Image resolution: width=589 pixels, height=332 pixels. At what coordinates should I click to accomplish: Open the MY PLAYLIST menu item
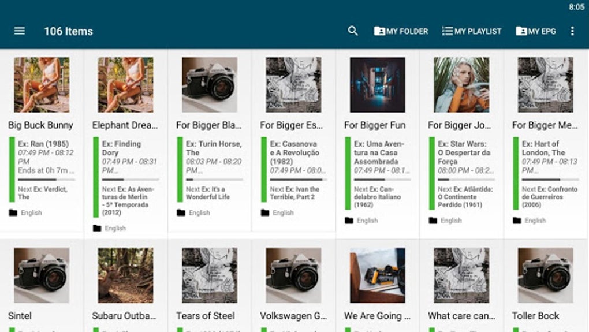point(478,31)
